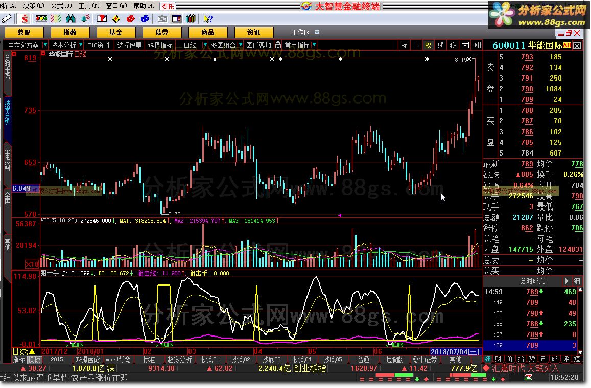Click the 债券 yellow button
Image resolution: width=591 pixels, height=388 pixels.
162,32
